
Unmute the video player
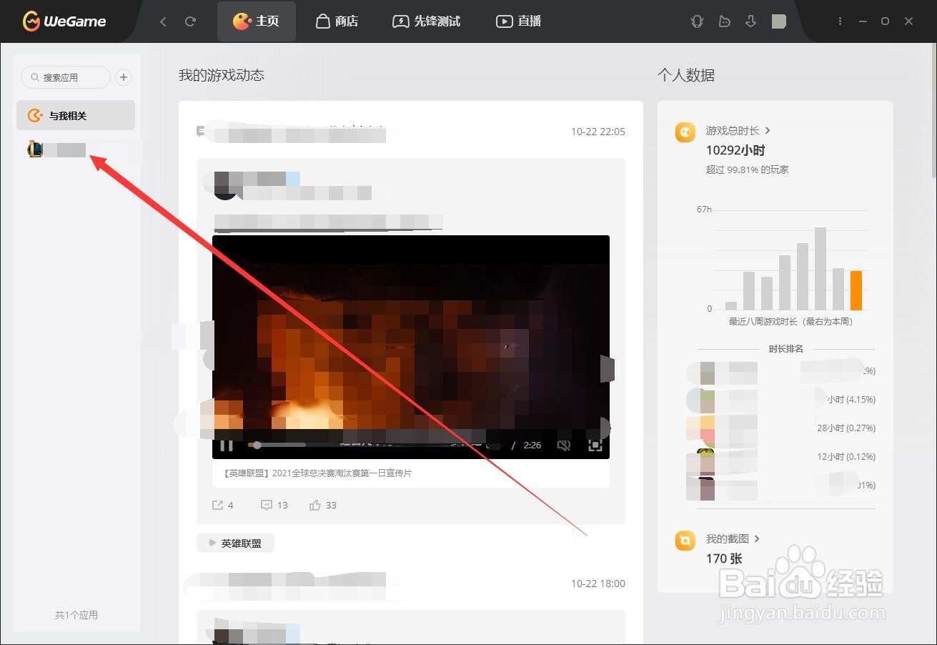[564, 445]
